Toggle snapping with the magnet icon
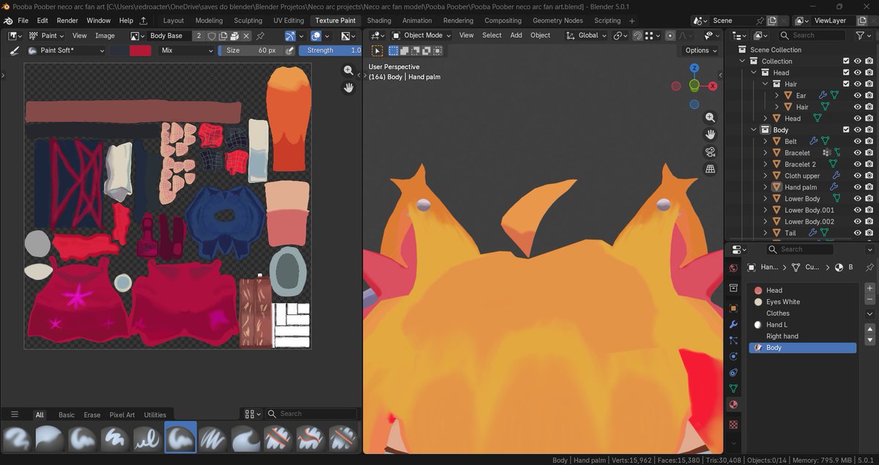This screenshot has height=465, width=879. 638,35
